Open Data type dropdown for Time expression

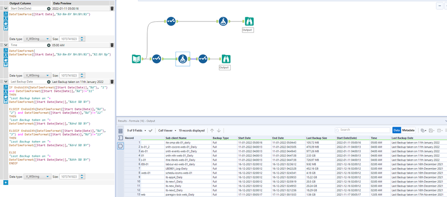[38, 75]
